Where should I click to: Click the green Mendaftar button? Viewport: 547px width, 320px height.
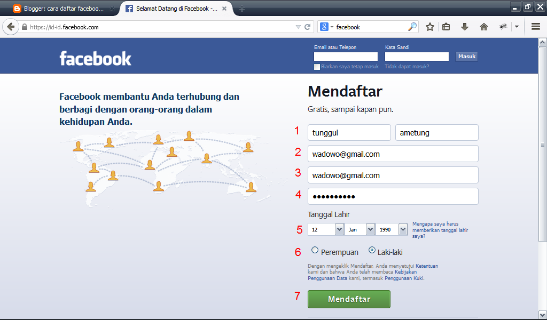click(x=349, y=299)
